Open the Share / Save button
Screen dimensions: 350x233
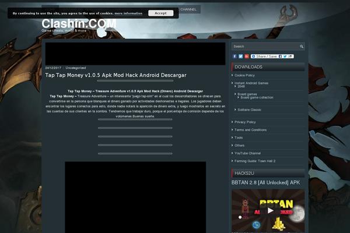point(272,56)
